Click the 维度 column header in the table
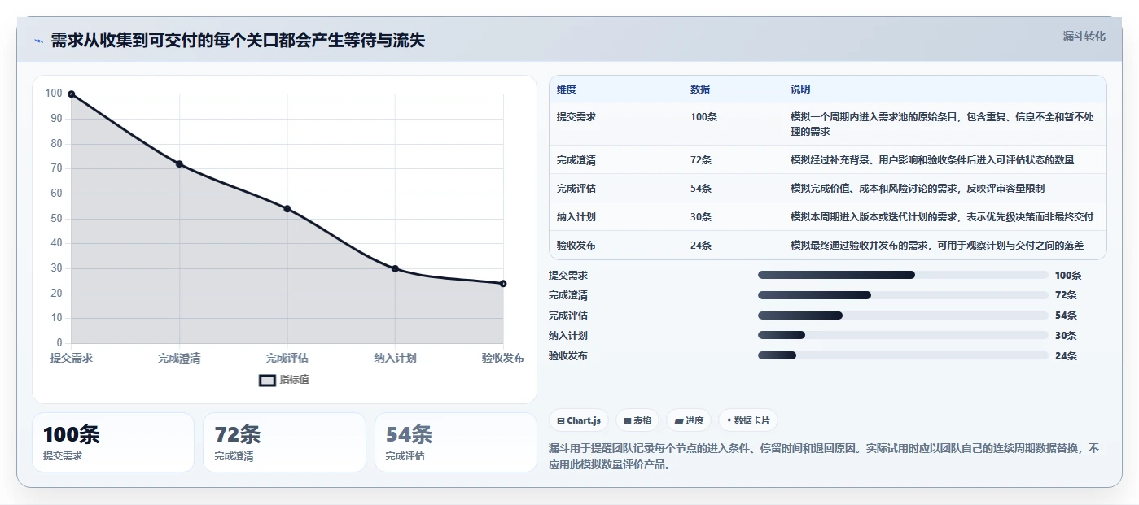The height and width of the screenshot is (505, 1139). [567, 89]
